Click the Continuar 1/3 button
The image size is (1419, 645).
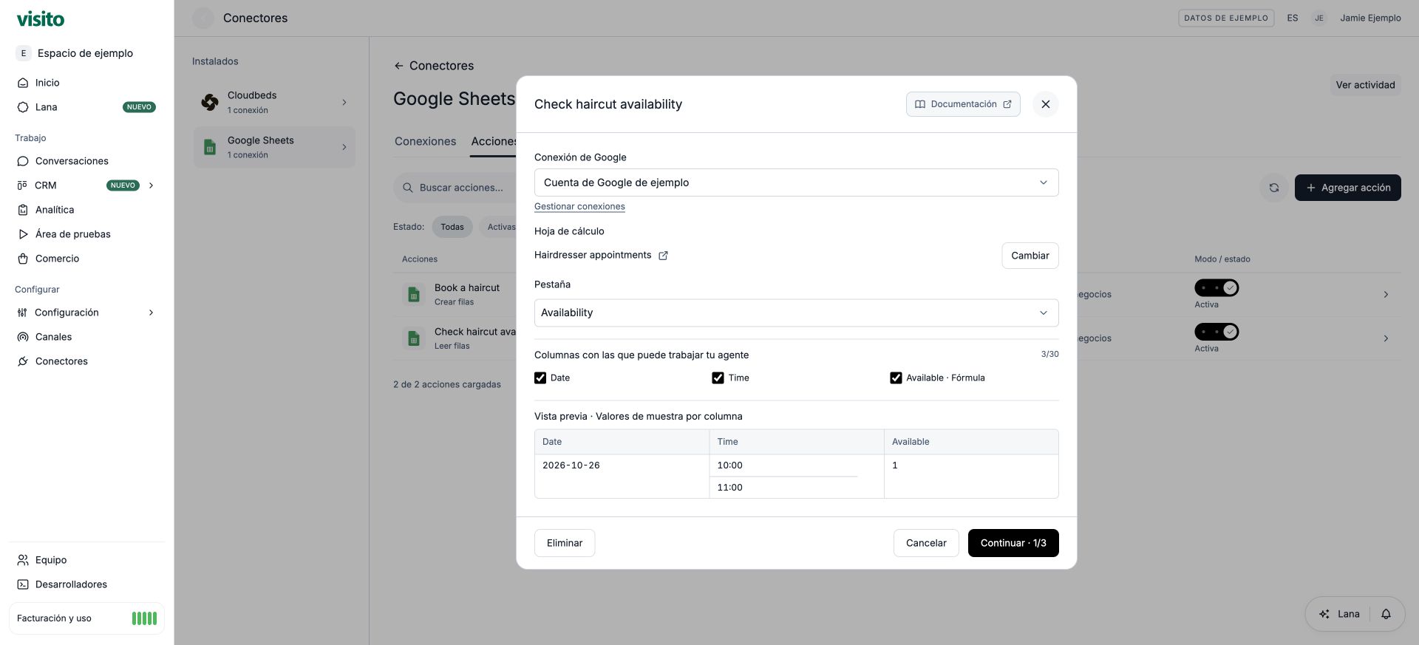[x=1013, y=543]
